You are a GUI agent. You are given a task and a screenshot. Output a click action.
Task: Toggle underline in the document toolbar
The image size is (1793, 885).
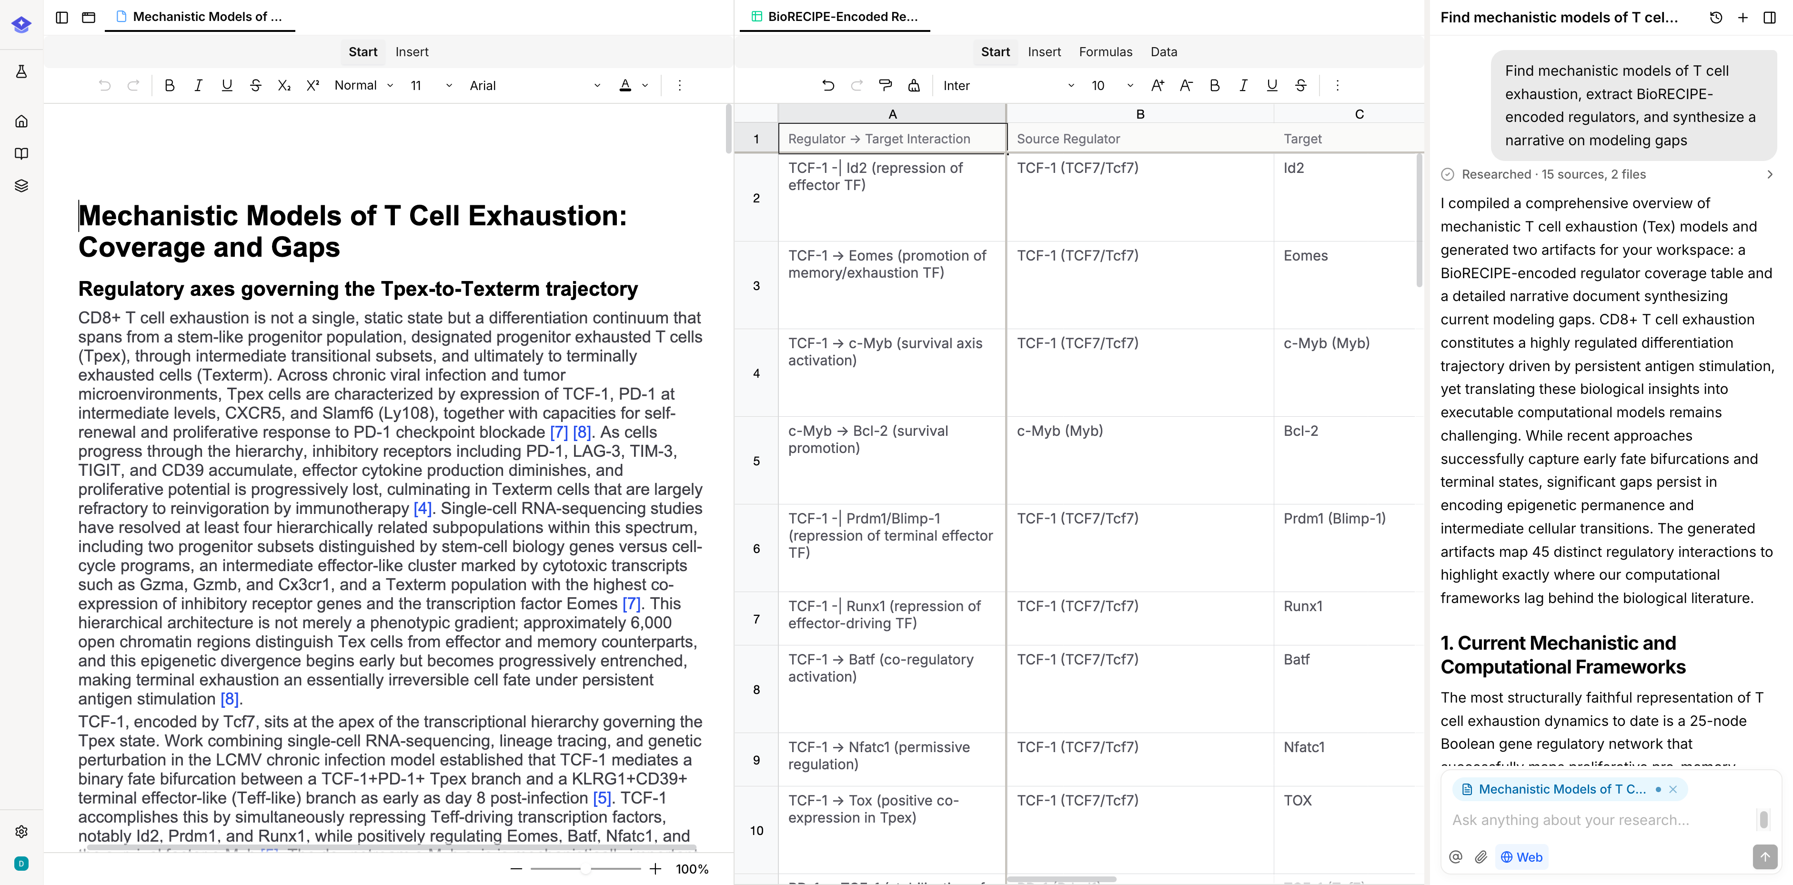click(x=227, y=86)
